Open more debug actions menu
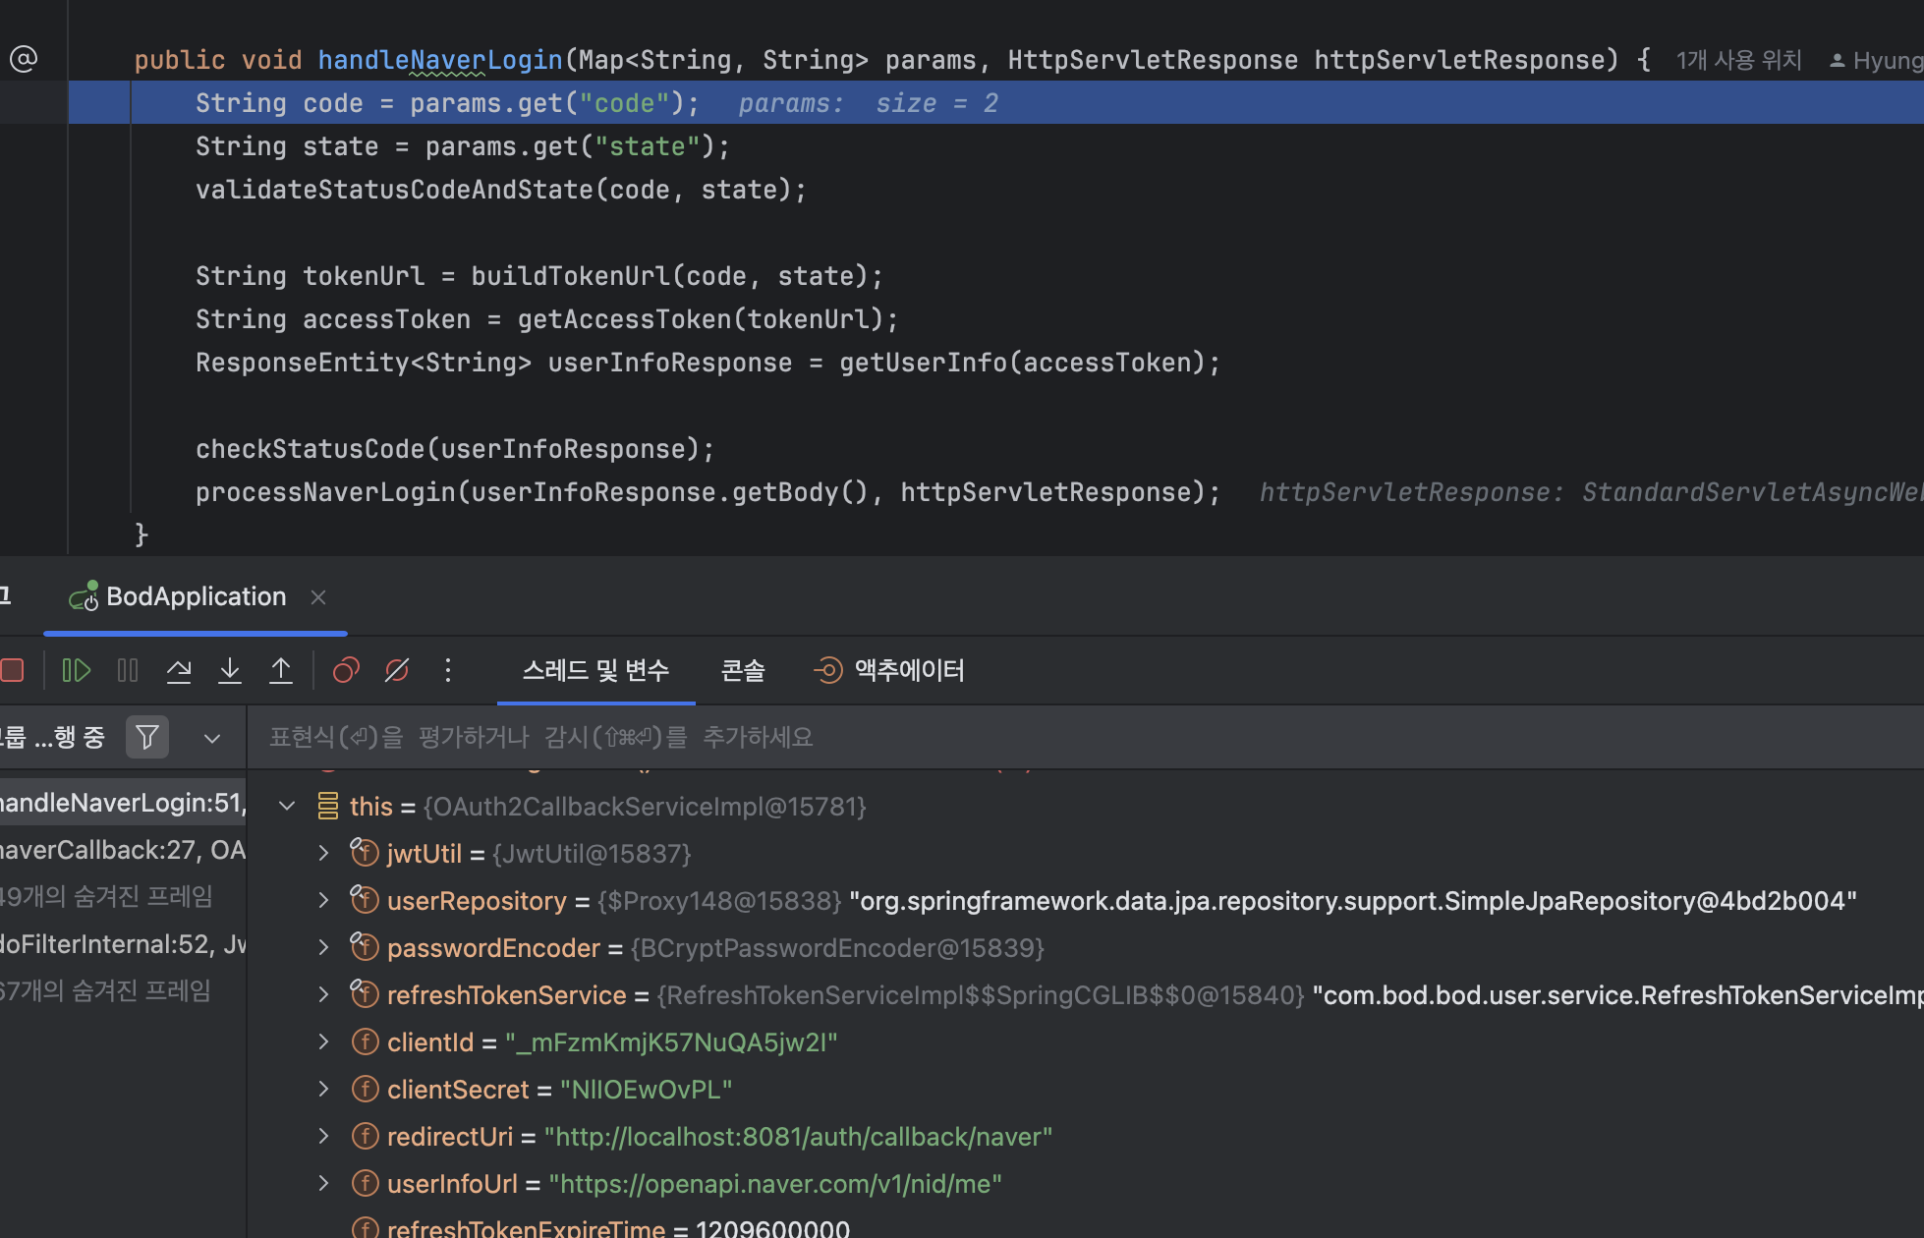The image size is (1924, 1238). tap(448, 670)
